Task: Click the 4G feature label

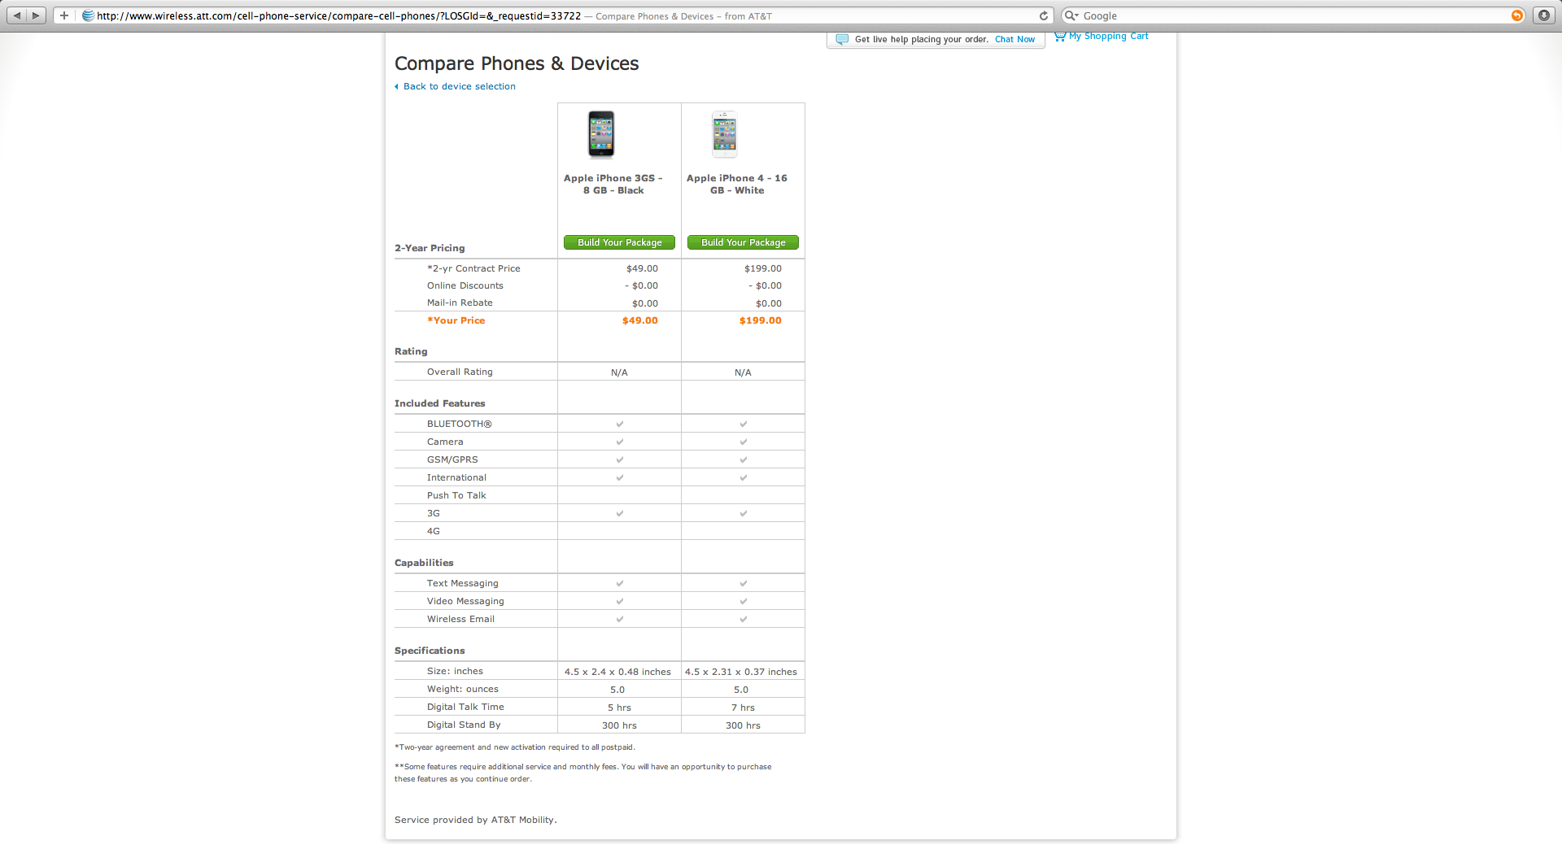Action: (x=434, y=531)
